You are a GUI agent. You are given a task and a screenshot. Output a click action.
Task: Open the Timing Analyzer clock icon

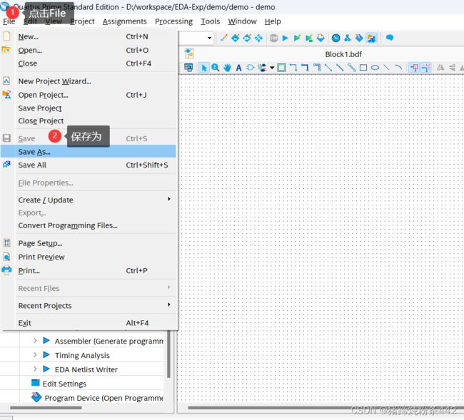[336, 38]
